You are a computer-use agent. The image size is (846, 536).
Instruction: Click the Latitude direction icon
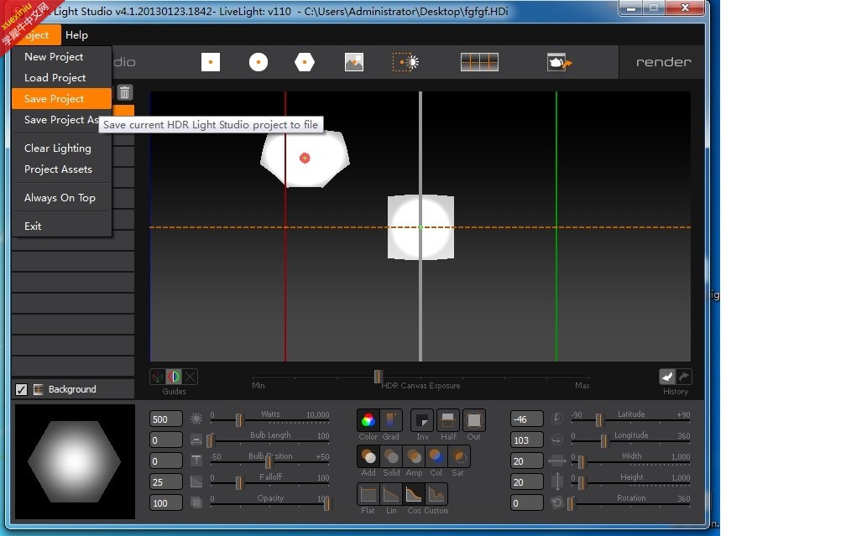point(556,419)
